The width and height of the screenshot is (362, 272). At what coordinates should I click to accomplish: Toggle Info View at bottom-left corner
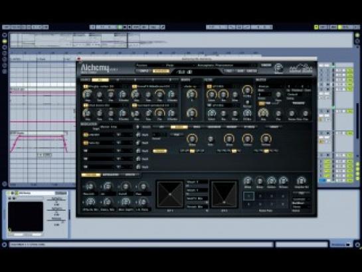(4, 244)
